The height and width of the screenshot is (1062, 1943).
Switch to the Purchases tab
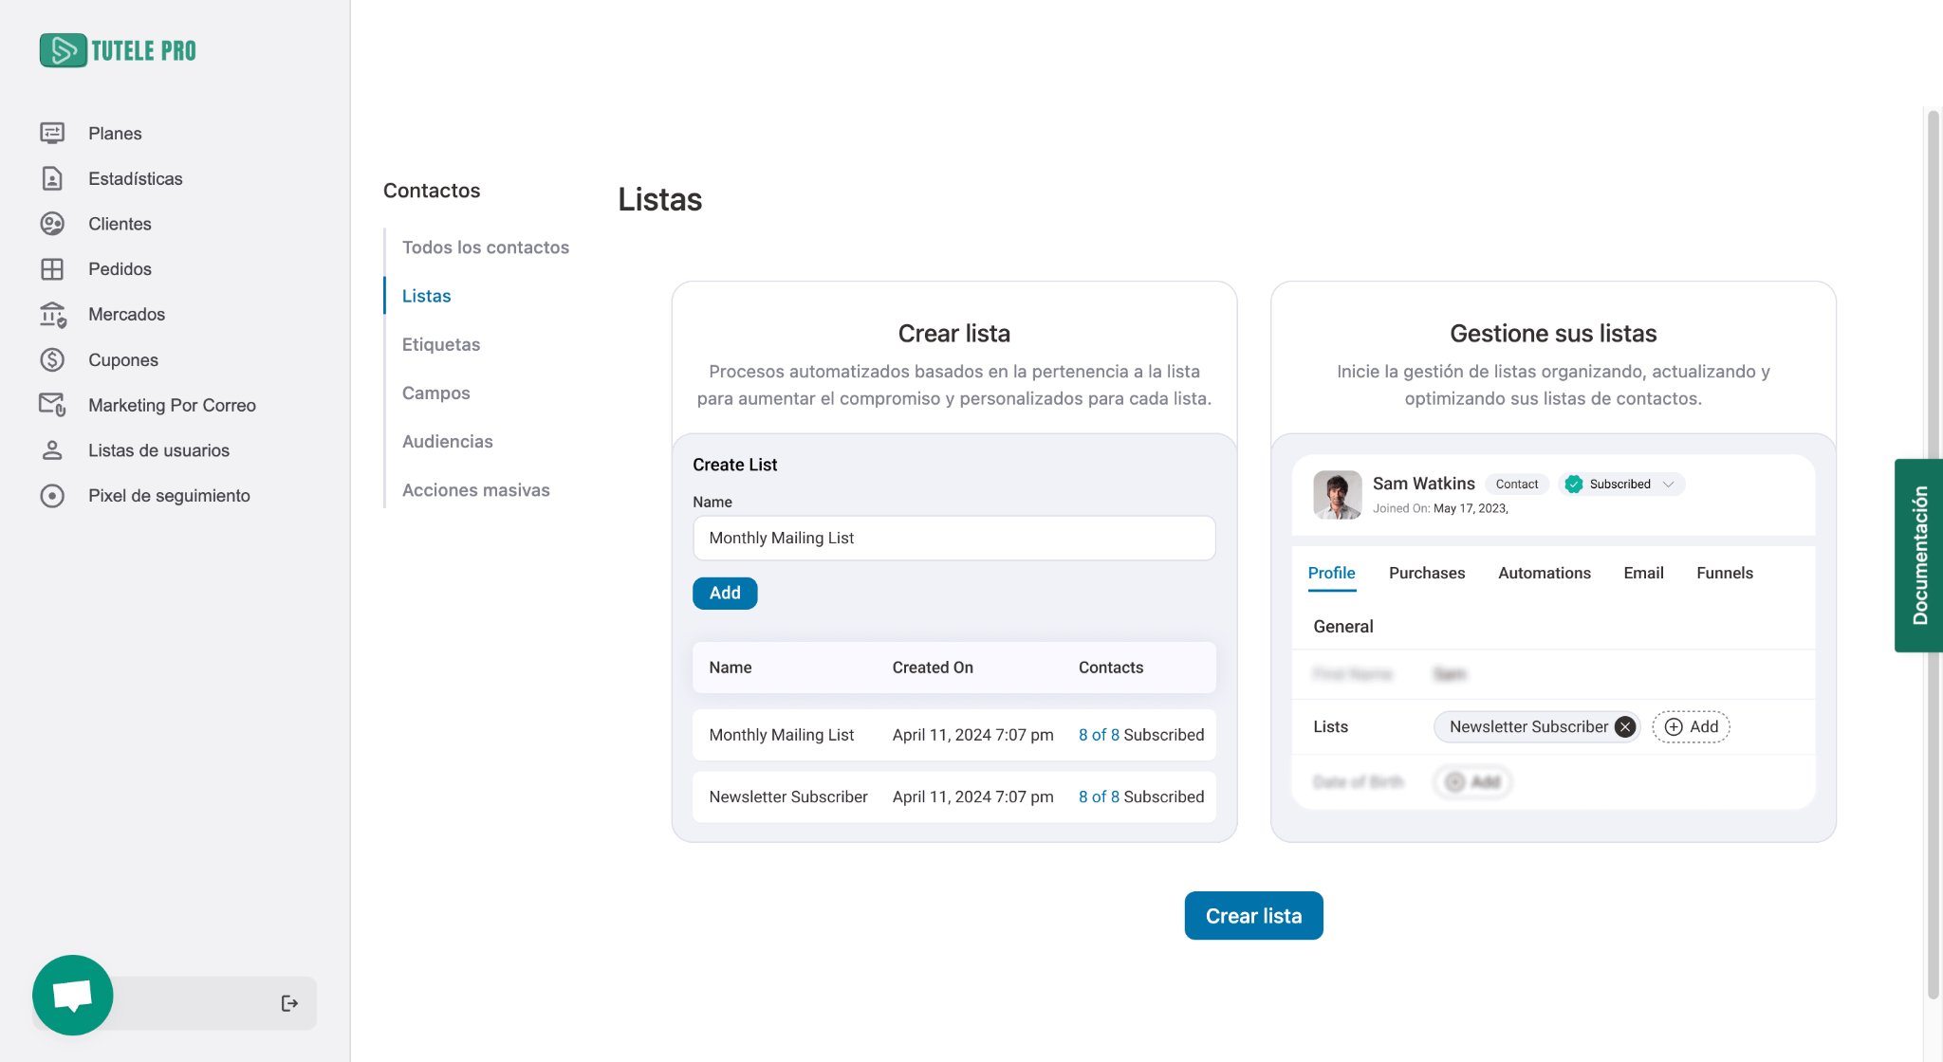click(x=1426, y=573)
